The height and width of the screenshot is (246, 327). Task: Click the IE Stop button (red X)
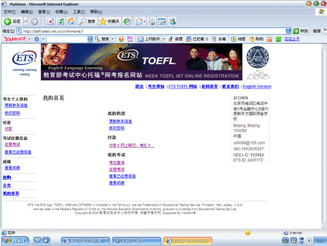pos(51,21)
